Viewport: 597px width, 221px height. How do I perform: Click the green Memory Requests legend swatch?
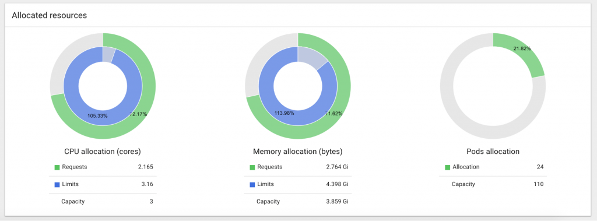coord(252,167)
